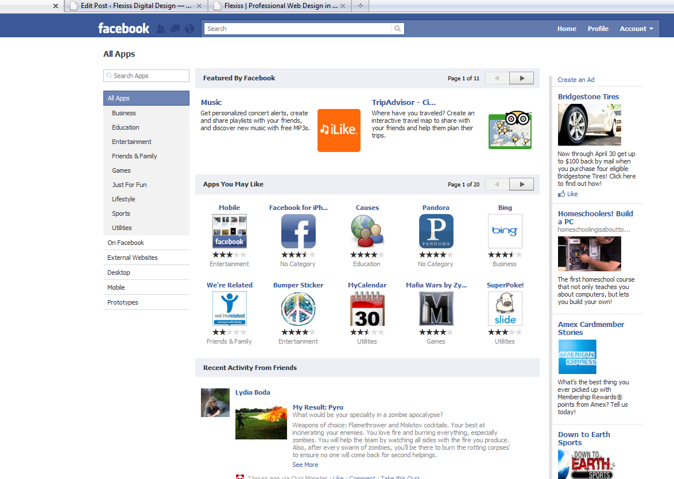Go to next Apps You May Like page
Screen dimensions: 674x479
tap(521, 184)
